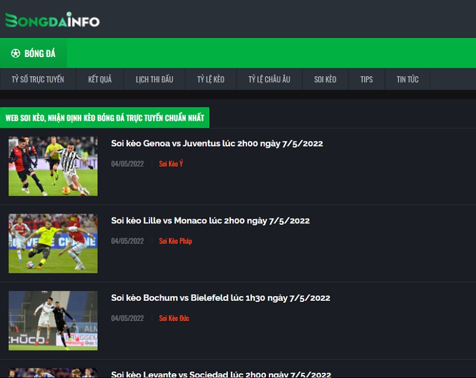Open Soi kèo Levante vs Sociedad article
476x378 pixels.
(221, 374)
